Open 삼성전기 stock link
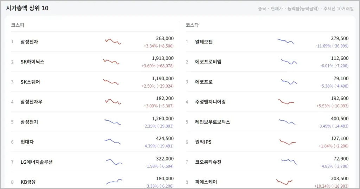The width and height of the screenshot is (360, 189). (x=29, y=122)
